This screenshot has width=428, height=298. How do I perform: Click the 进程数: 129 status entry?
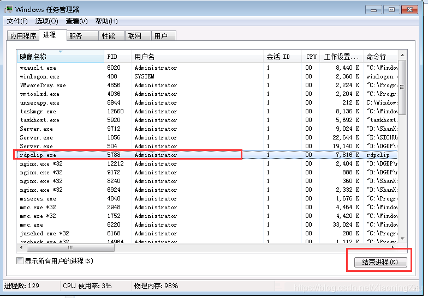[22, 285]
